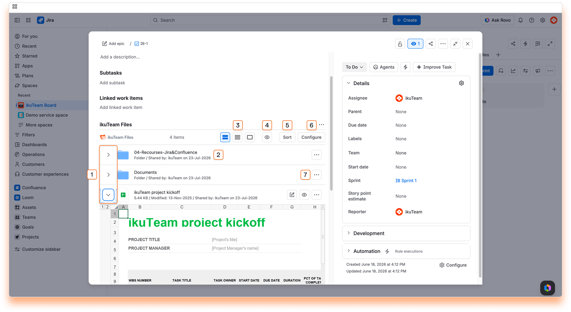Open notifications bell icon

click(x=521, y=20)
